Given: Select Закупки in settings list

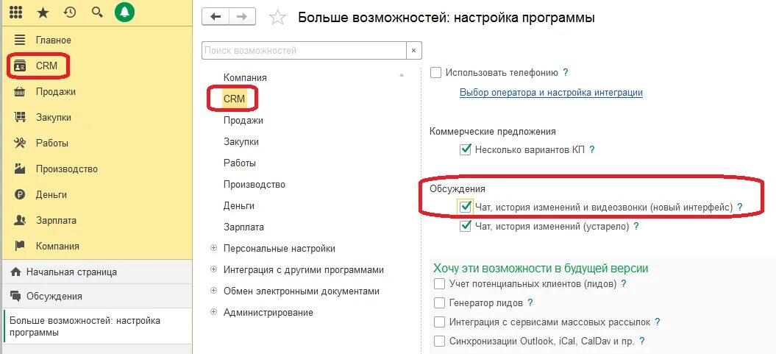Looking at the screenshot, I should click(241, 141).
